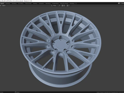Open the Object menu in viewport header
Viewport: 124px width, 93px height.
click(4, 6)
